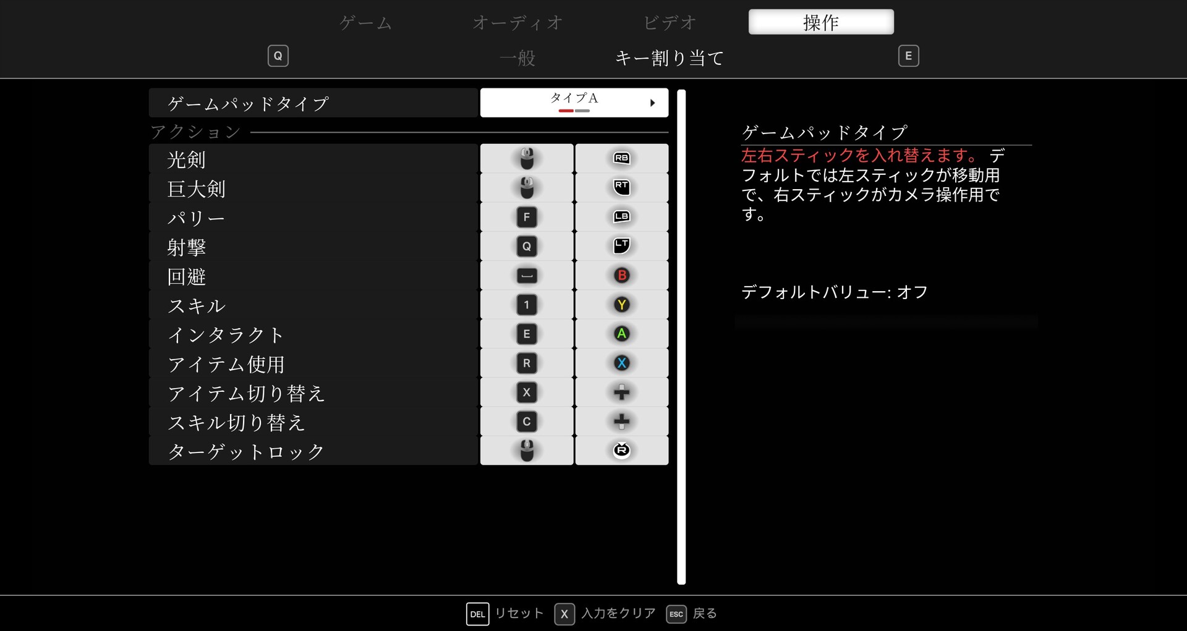Image resolution: width=1187 pixels, height=631 pixels.
Task: Click the B button icon for 回避
Action: pyautogui.click(x=621, y=275)
